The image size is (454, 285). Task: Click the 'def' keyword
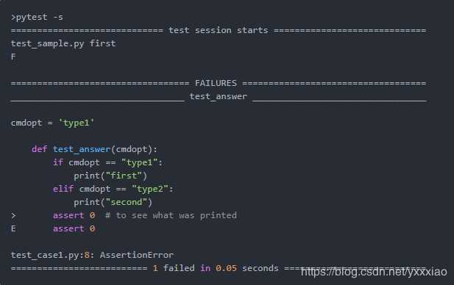coord(40,149)
